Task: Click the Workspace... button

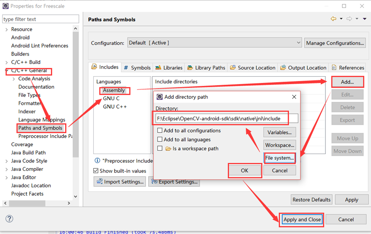Action: click(279, 145)
